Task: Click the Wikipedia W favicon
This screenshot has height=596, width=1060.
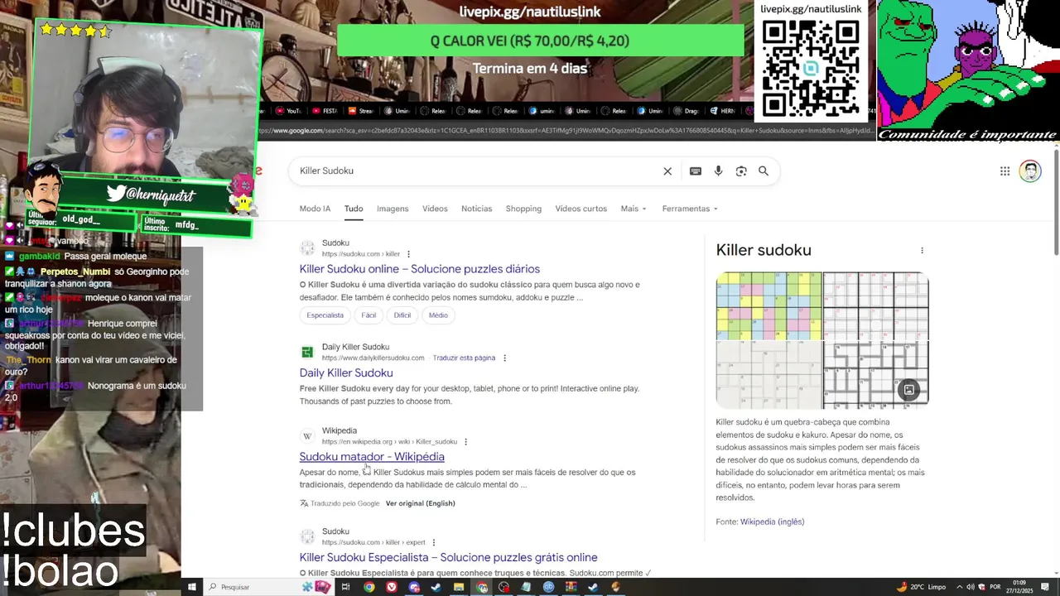Action: [307, 435]
